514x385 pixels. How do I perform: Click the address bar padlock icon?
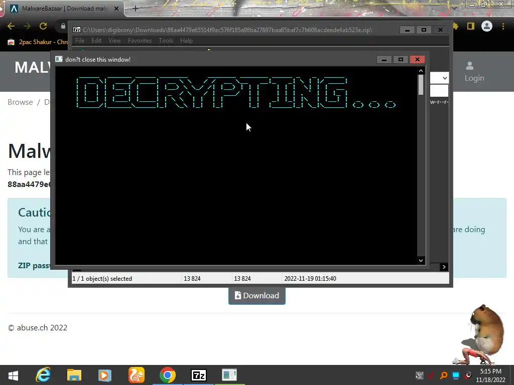point(63,26)
